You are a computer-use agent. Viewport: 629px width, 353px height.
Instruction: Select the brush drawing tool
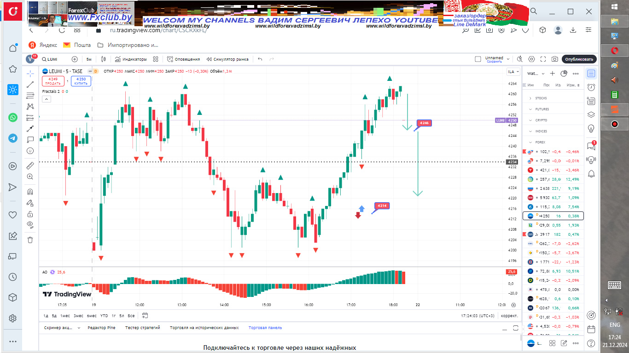point(30,129)
